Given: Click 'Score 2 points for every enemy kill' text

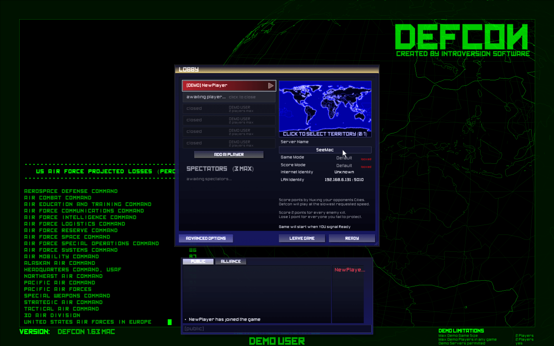Looking at the screenshot, I should (x=312, y=213).
